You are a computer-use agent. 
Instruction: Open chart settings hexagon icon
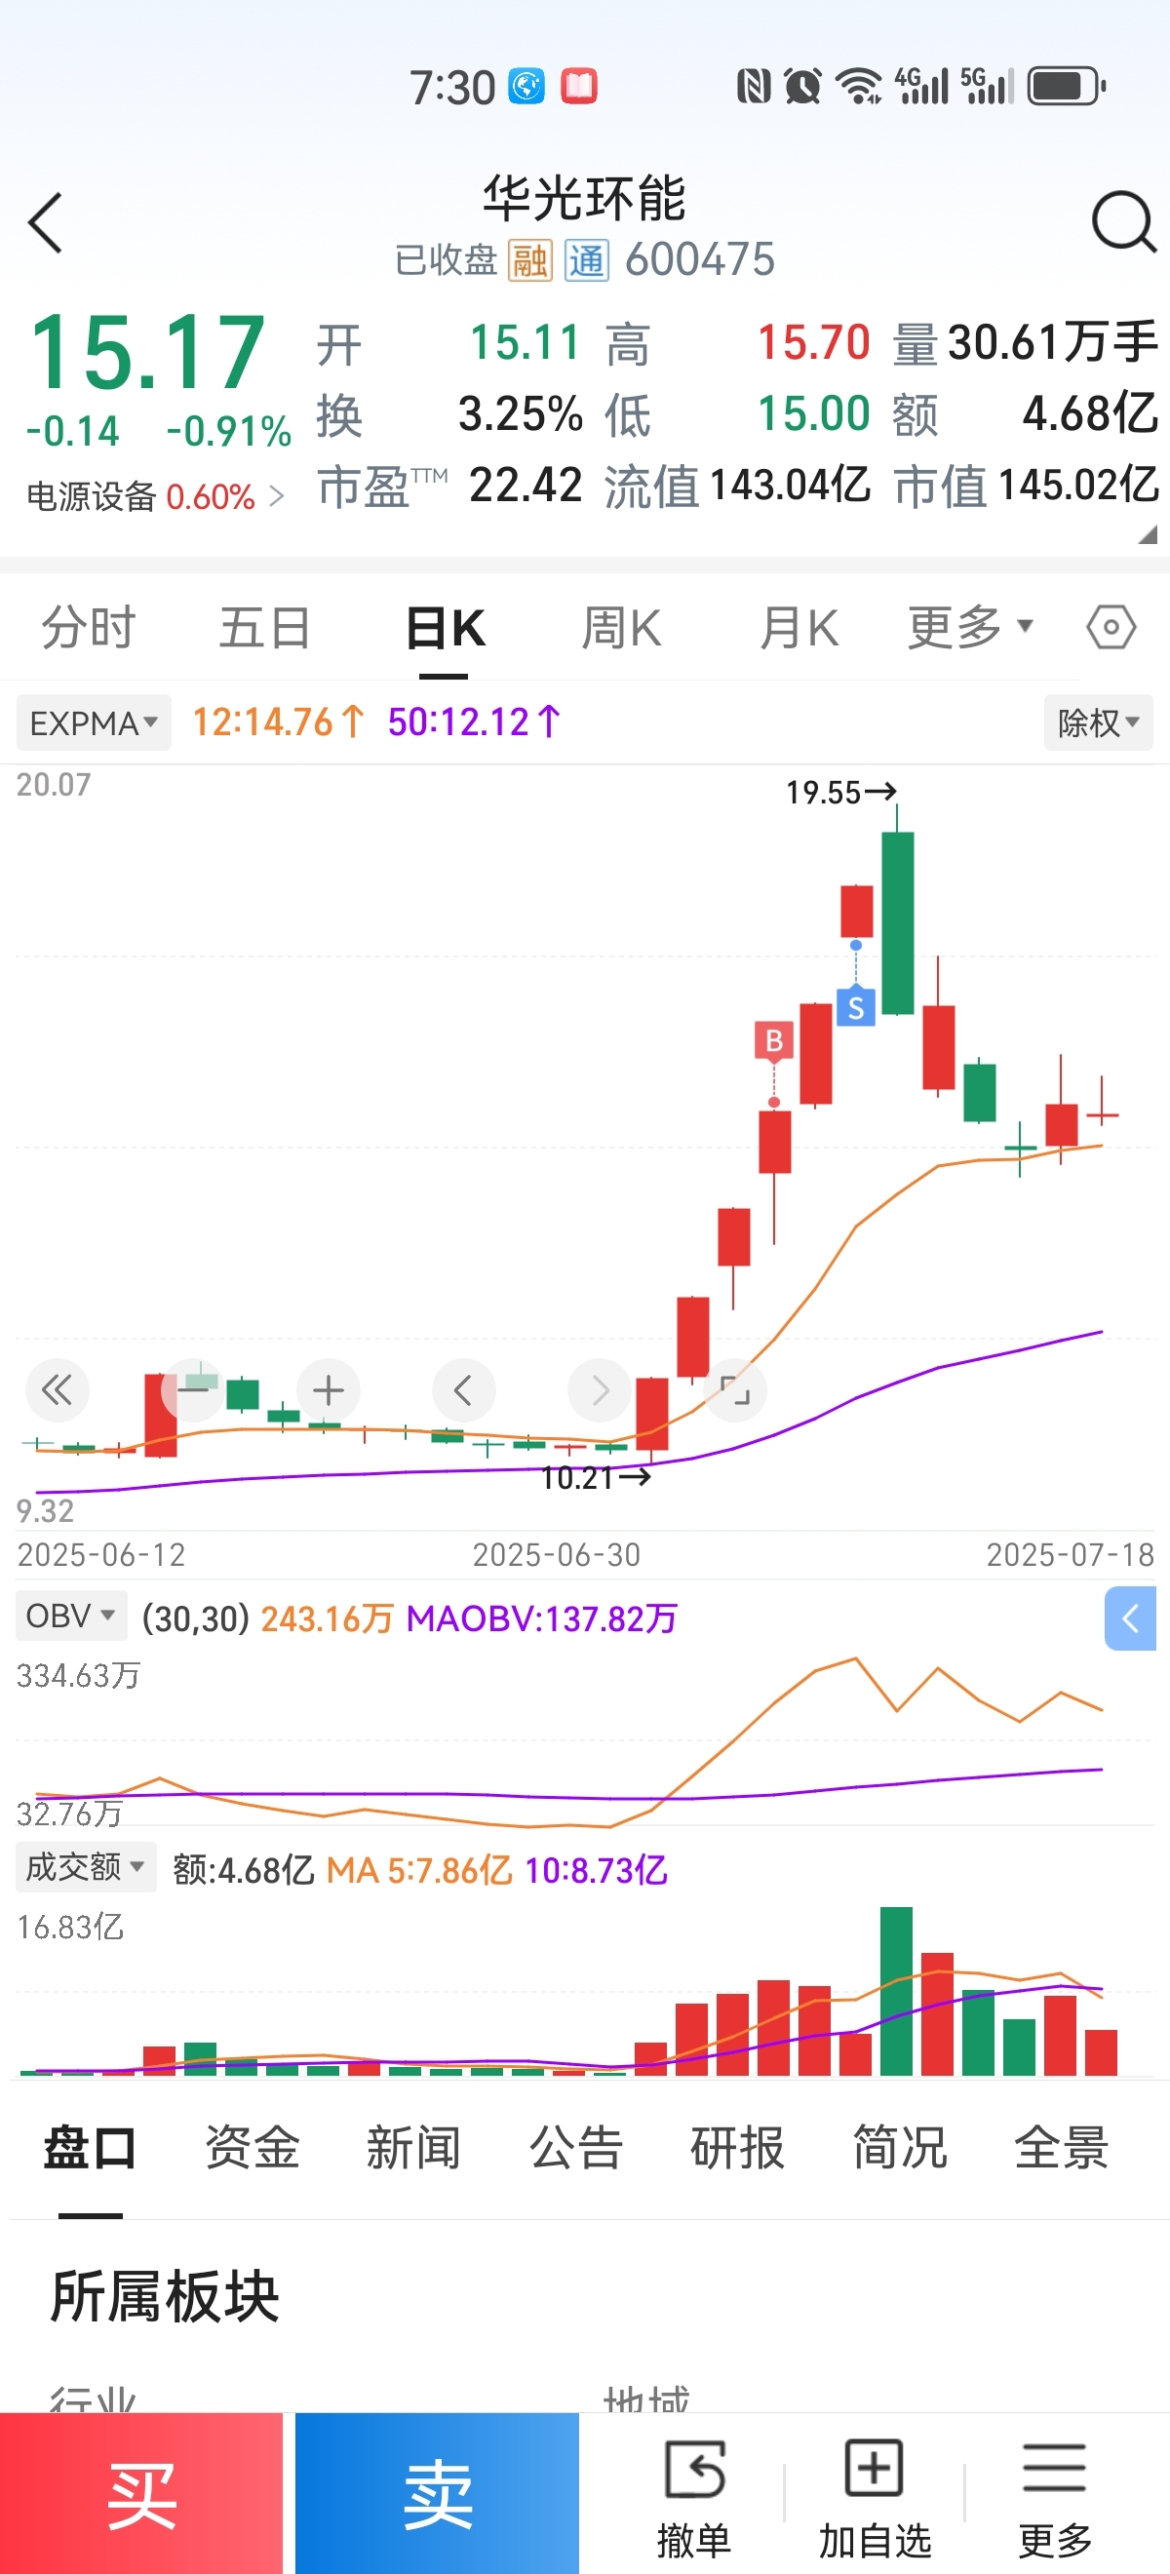pos(1111,629)
